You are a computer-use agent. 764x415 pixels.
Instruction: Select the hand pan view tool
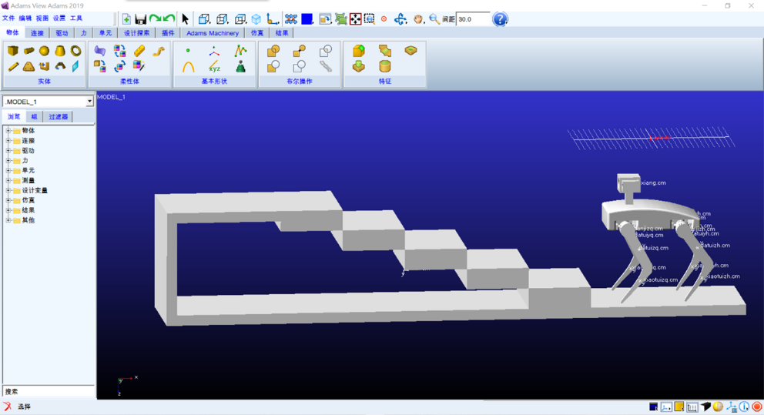tap(417, 19)
